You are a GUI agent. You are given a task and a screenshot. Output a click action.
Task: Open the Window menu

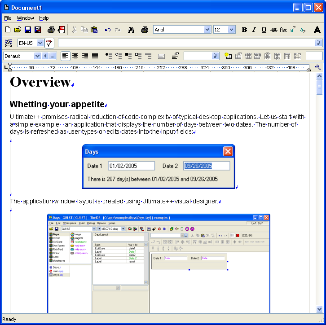tap(25, 18)
